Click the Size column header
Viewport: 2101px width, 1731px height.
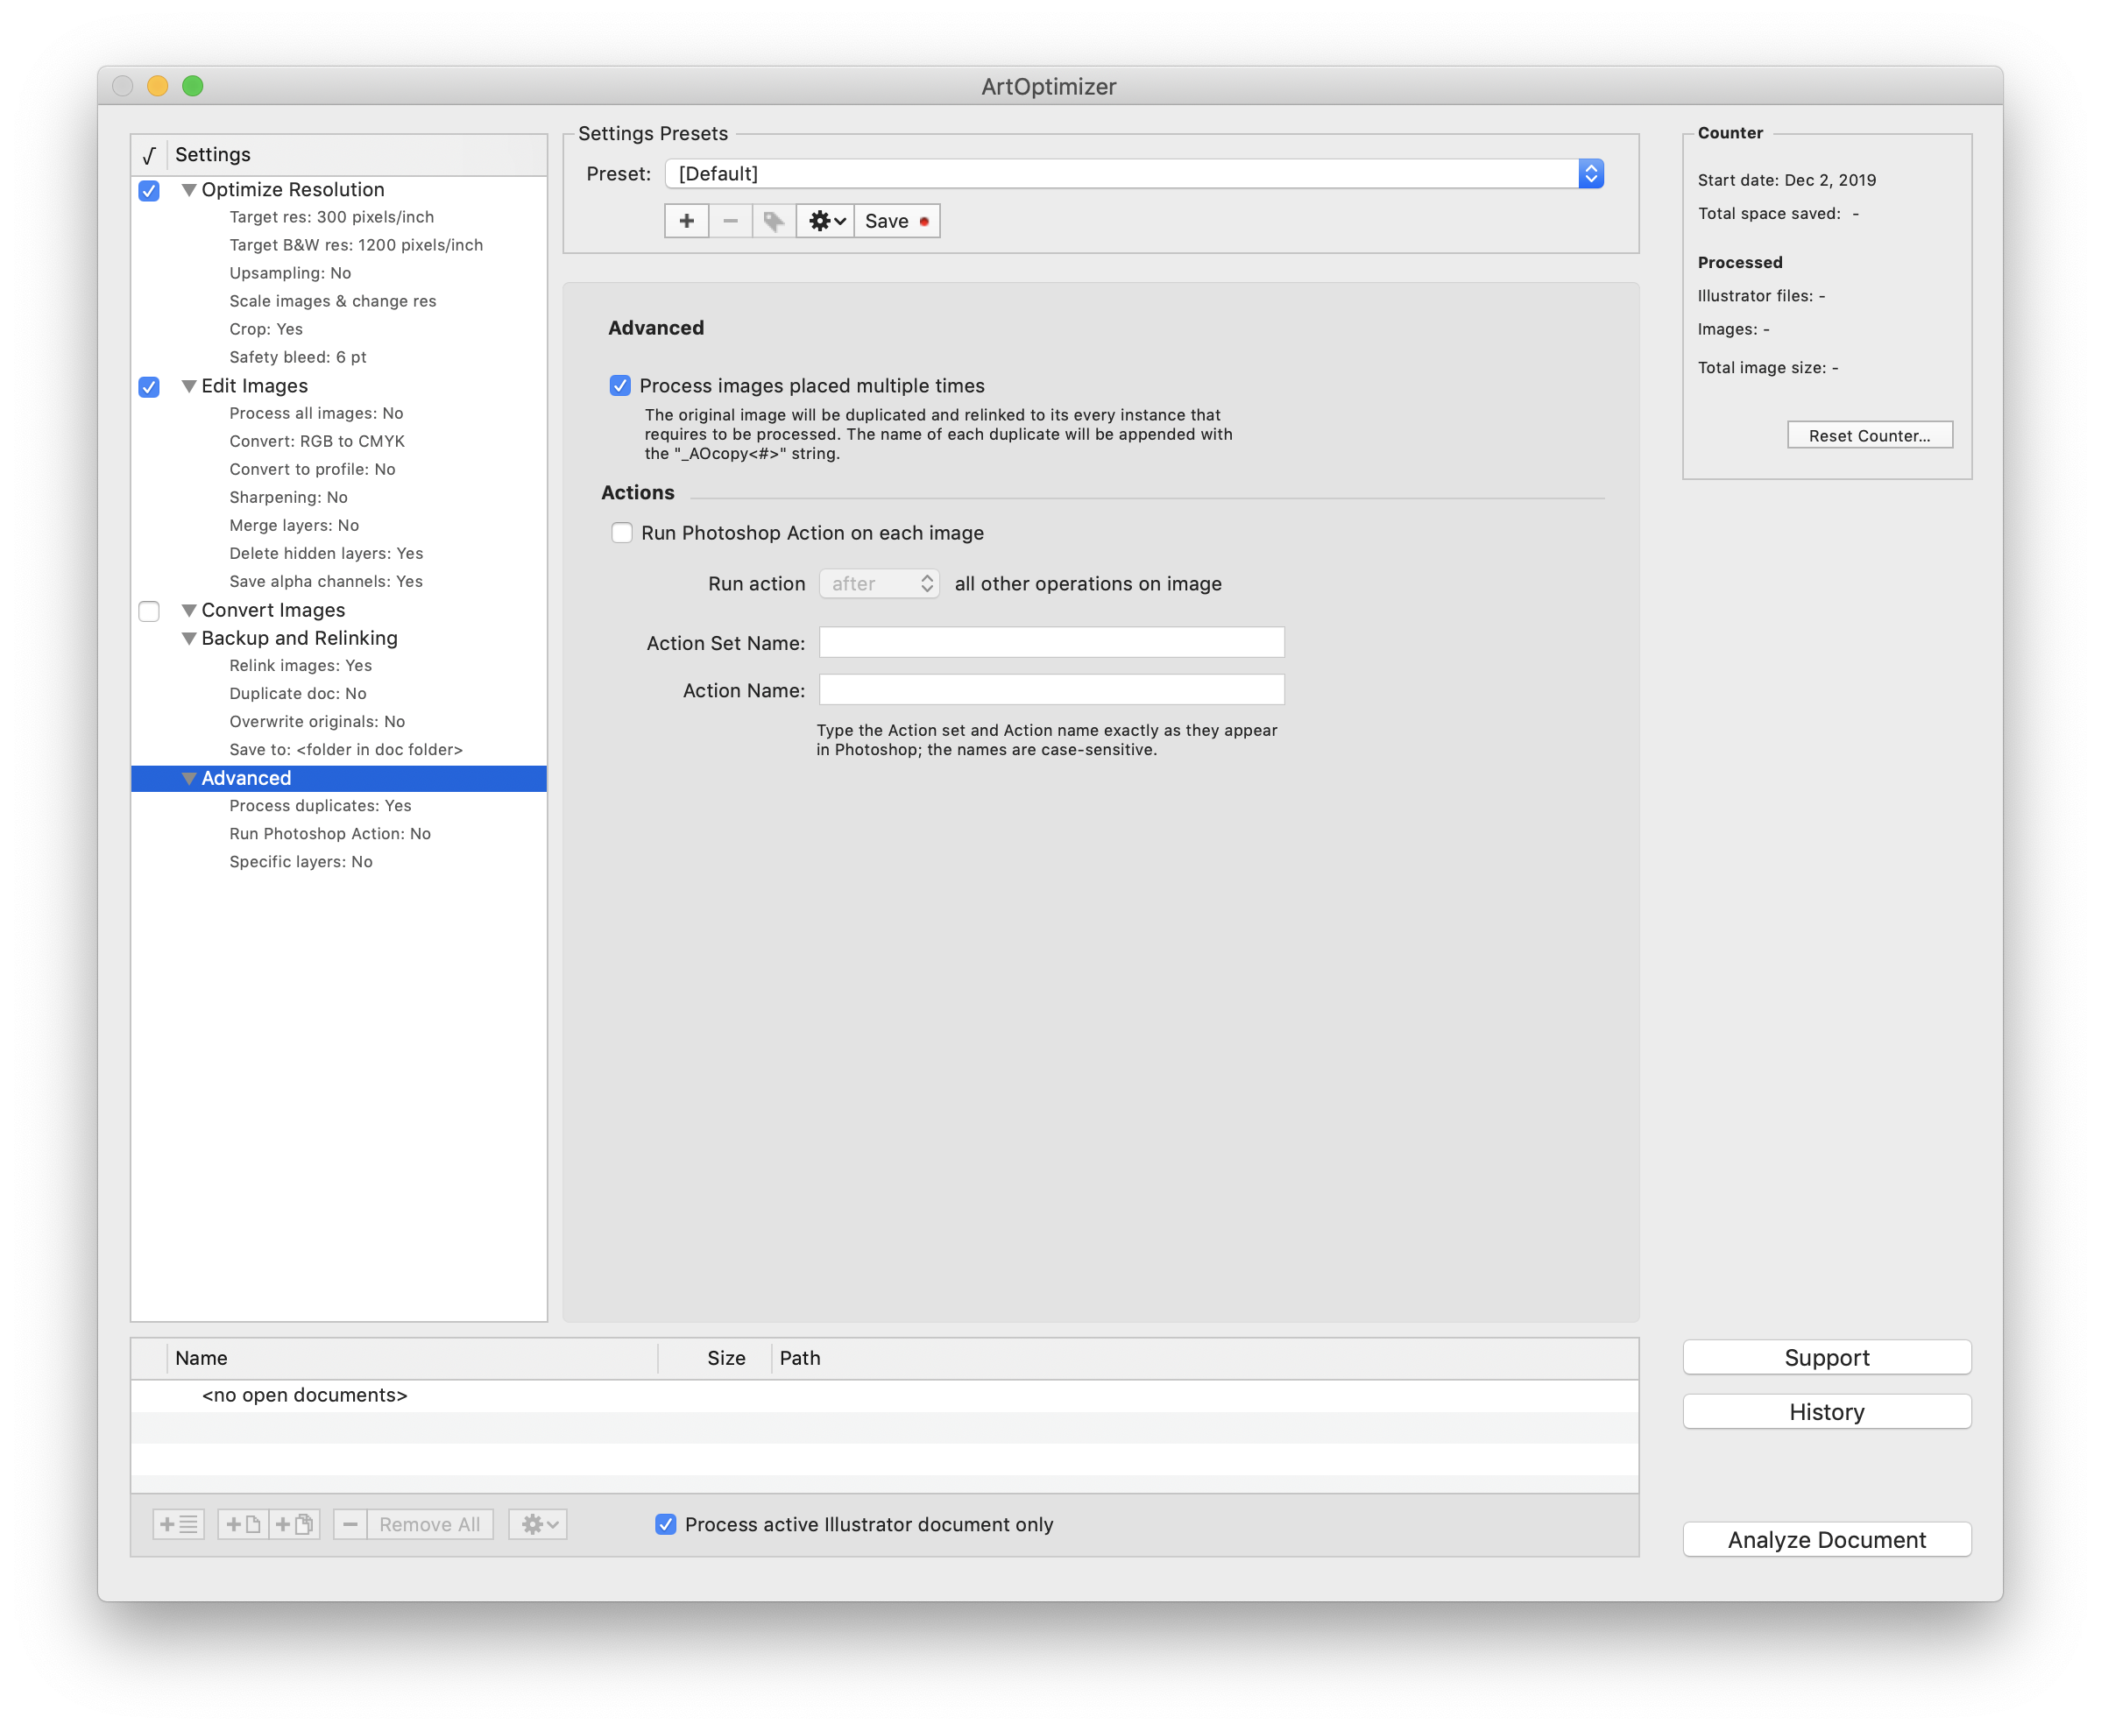(715, 1358)
